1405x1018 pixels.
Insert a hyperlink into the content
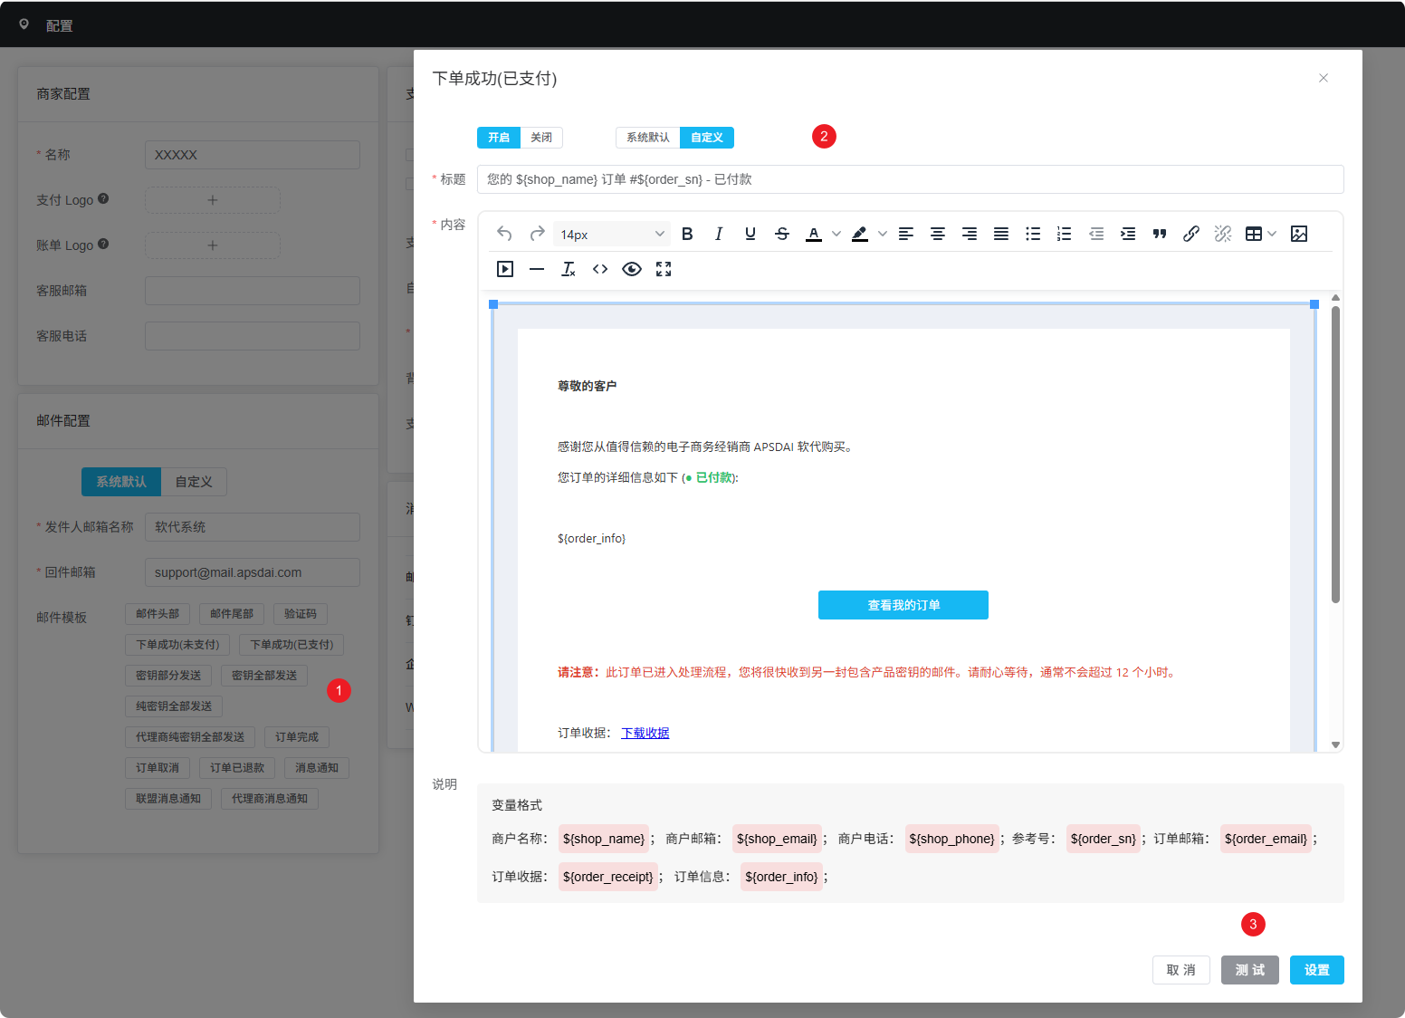tap(1191, 234)
